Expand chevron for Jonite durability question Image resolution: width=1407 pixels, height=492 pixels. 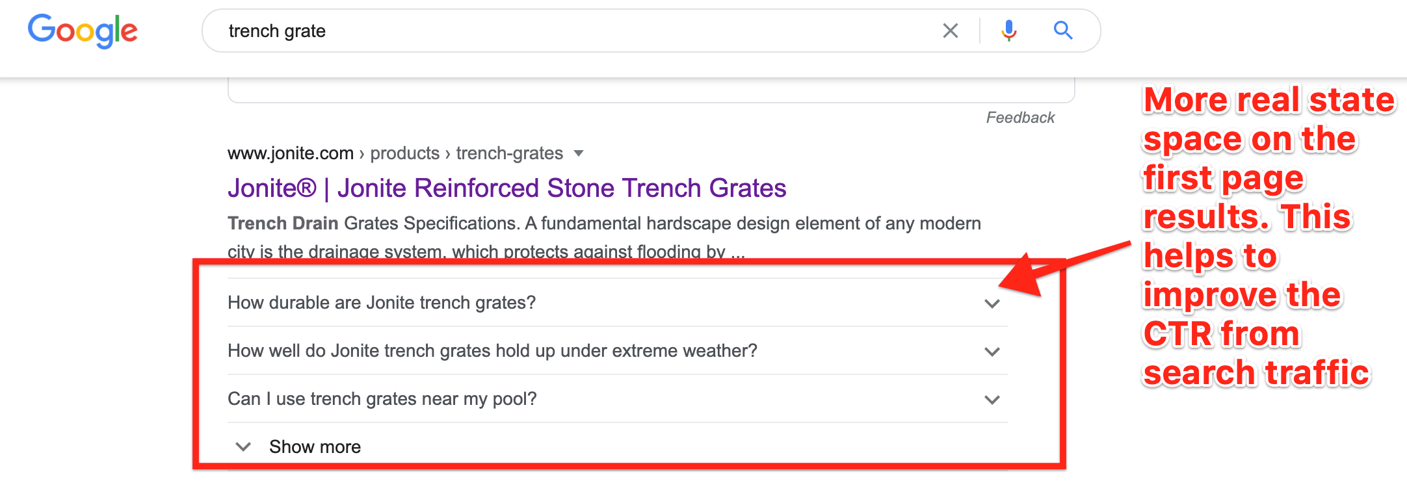(992, 304)
